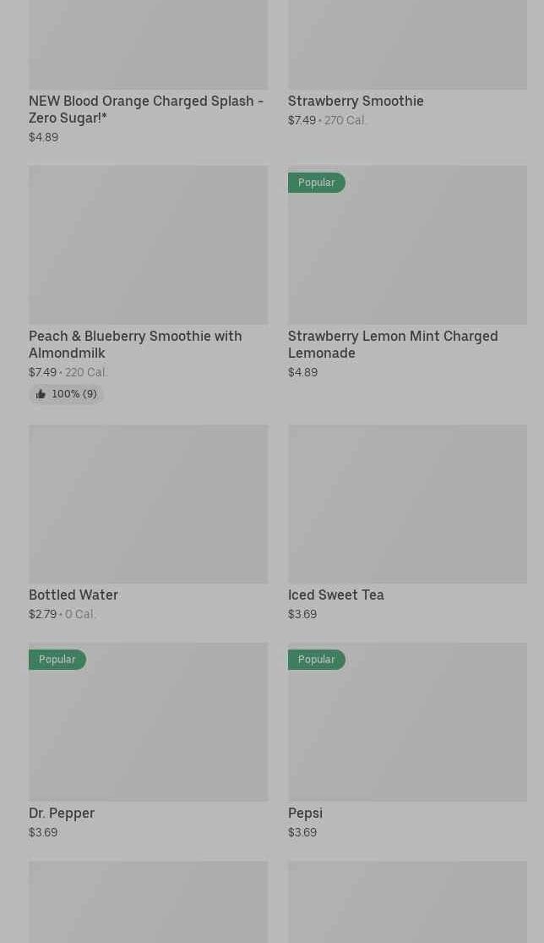The image size is (544, 943).
Task: Click Popular badge on Strawberry Lemon Mint
Action: click(316, 183)
